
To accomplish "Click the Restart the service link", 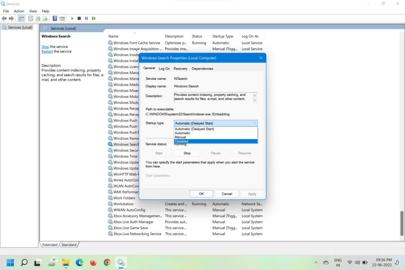I will pyautogui.click(x=47, y=51).
